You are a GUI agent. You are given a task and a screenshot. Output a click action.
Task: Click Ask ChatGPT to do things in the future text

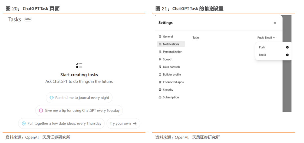coord(79,82)
